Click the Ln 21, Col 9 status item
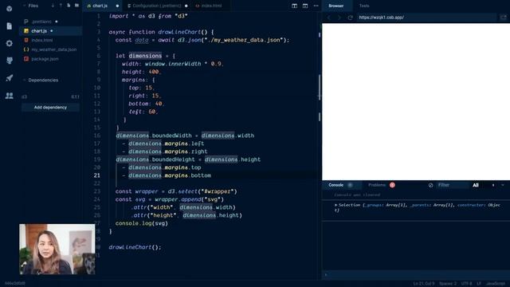The image size is (510, 287). tap(423, 284)
